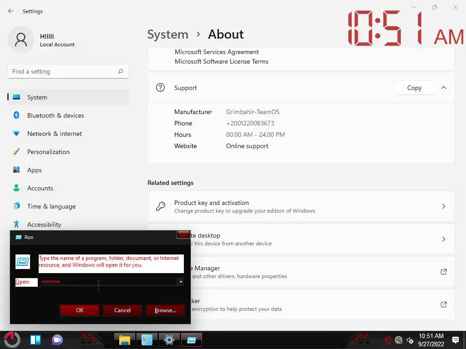Click the Accessibility figure icon
Image resolution: width=466 pixels, height=349 pixels.
coord(16,224)
